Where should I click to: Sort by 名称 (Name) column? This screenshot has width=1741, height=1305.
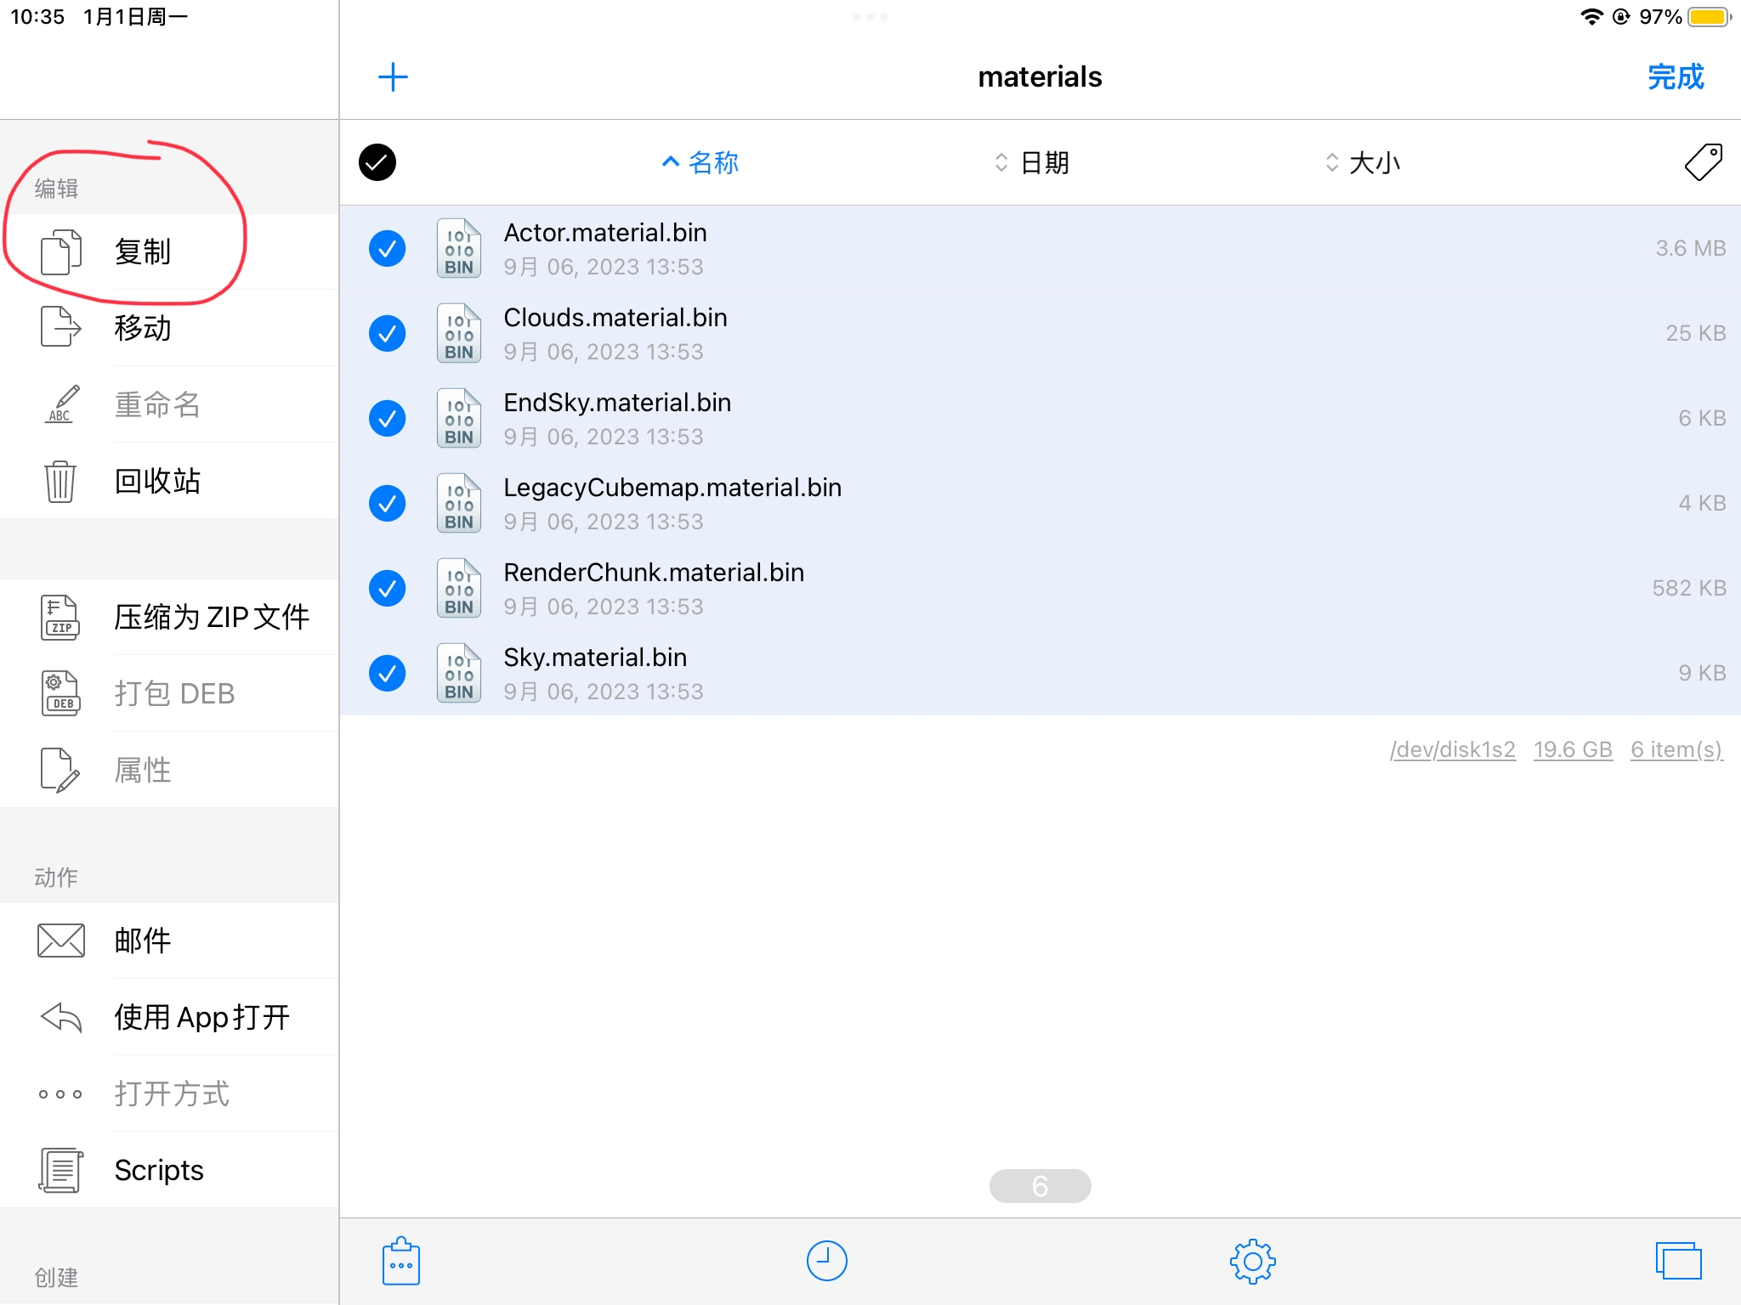(x=700, y=162)
